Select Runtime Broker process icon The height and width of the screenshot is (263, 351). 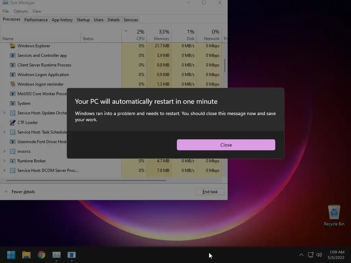pos(13,161)
